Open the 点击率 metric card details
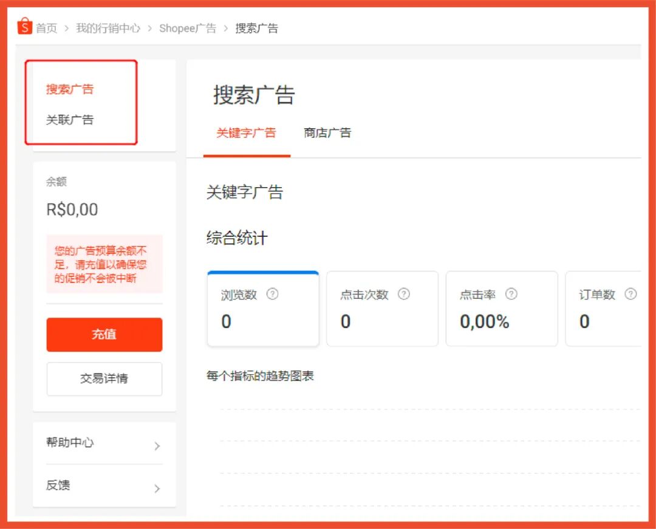656x529 pixels. click(x=502, y=310)
